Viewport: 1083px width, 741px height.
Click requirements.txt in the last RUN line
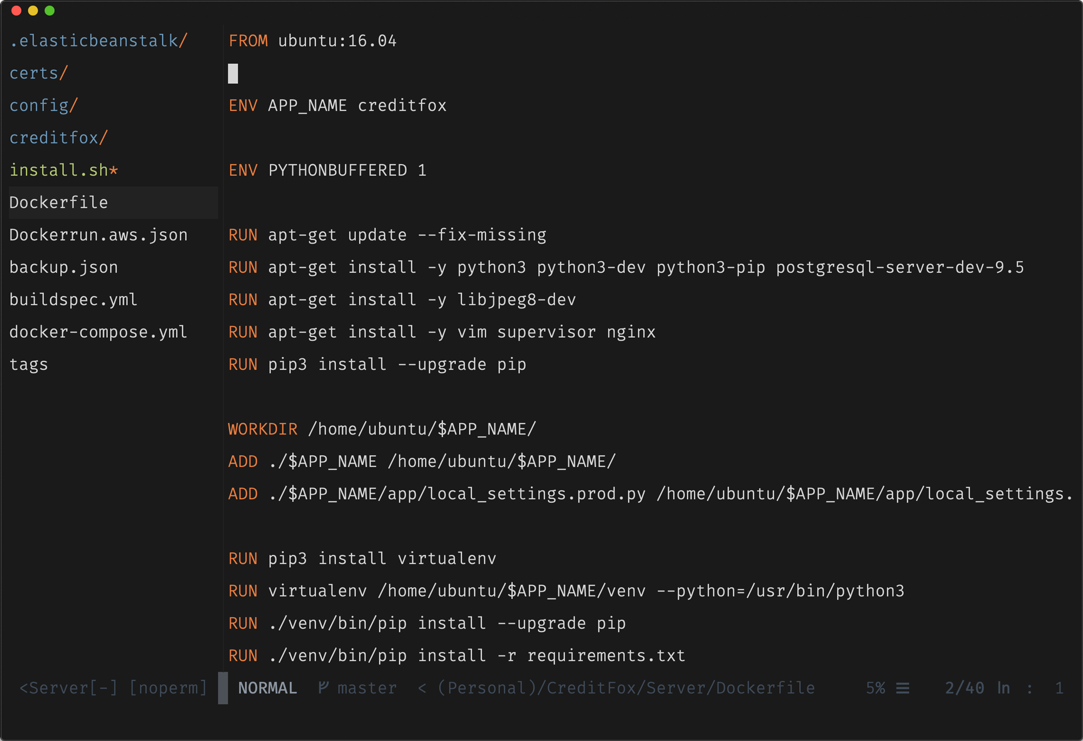tap(606, 656)
